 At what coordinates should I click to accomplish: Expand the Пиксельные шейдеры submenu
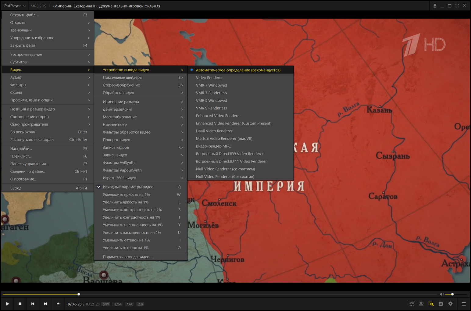(141, 77)
